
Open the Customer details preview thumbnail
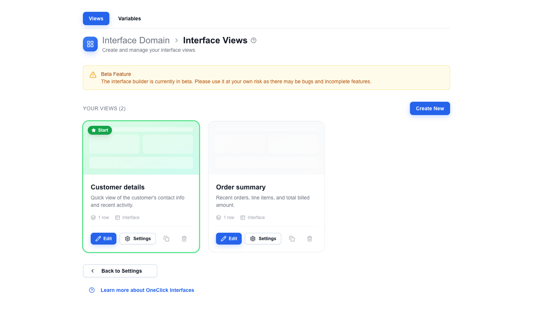pos(141,148)
